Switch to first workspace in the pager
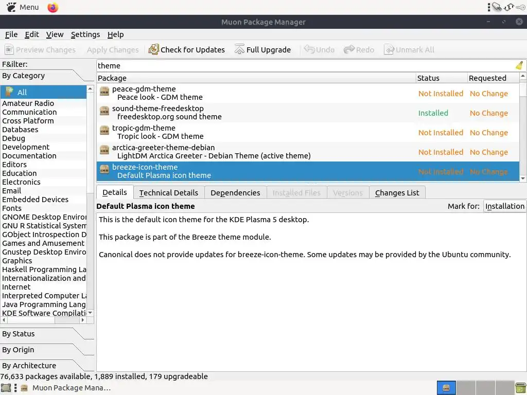Image resolution: width=527 pixels, height=395 pixels. (446, 388)
